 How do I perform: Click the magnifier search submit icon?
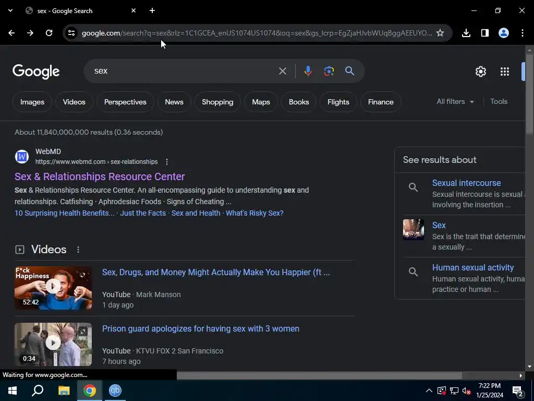(x=350, y=71)
